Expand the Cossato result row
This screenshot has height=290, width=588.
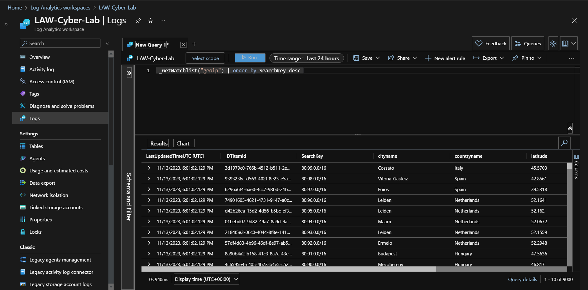click(x=149, y=168)
